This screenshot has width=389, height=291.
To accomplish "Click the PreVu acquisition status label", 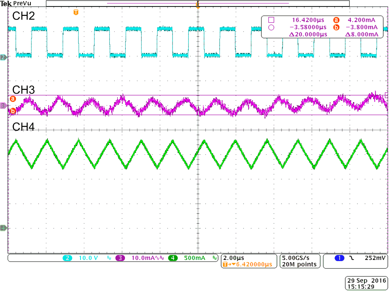I will (x=22, y=3).
